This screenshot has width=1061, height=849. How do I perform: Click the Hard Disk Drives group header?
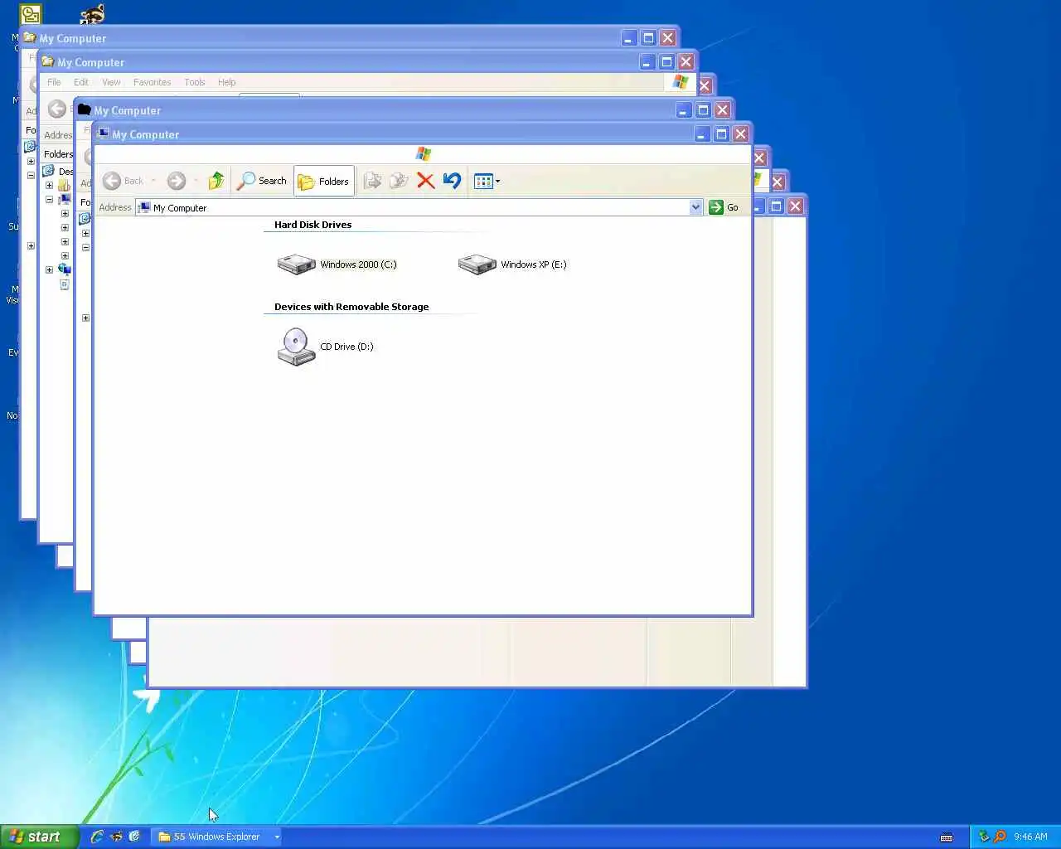[312, 225]
